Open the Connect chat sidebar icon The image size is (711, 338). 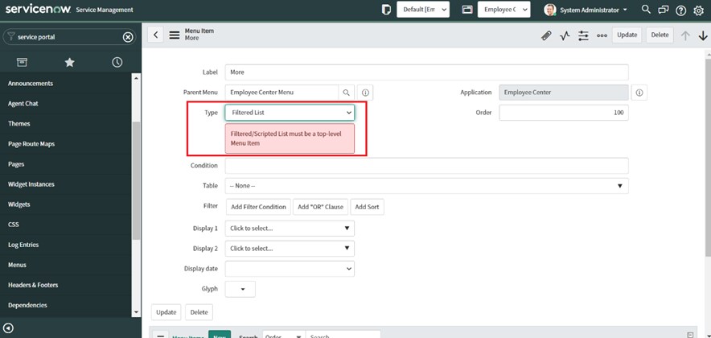click(664, 10)
